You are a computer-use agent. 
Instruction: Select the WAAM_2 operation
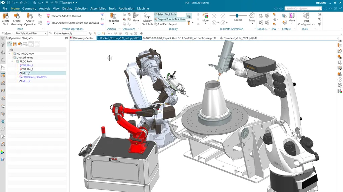click(x=28, y=69)
